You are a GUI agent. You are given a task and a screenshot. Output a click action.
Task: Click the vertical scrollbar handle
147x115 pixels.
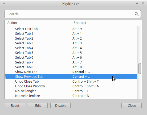pos(140,69)
